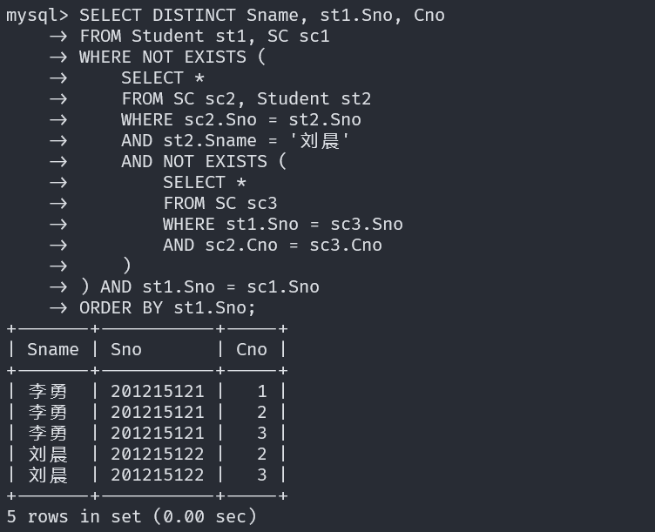Click the FROM SC sc3 line

point(219,203)
